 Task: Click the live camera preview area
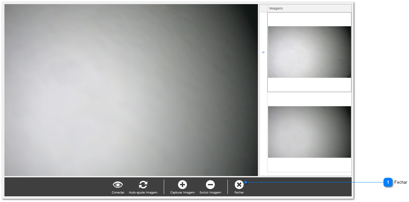pos(131,90)
